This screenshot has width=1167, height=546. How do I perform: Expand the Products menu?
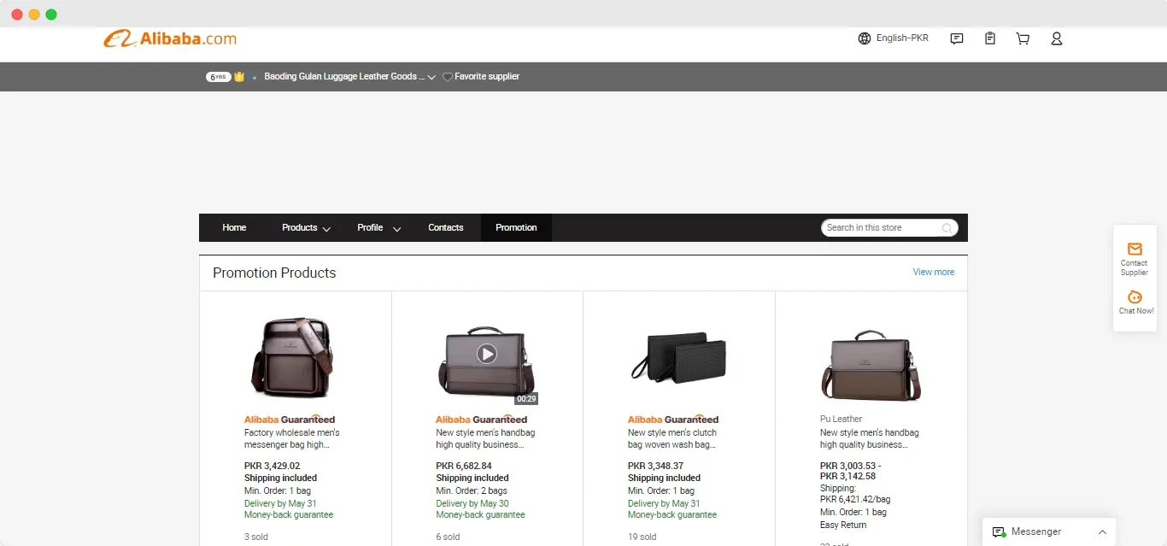304,227
